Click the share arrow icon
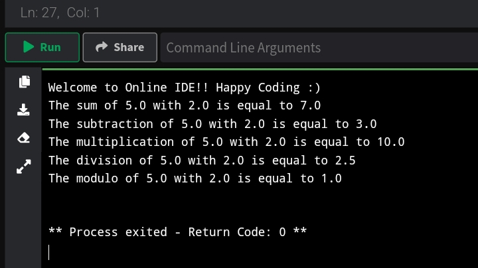 (102, 46)
